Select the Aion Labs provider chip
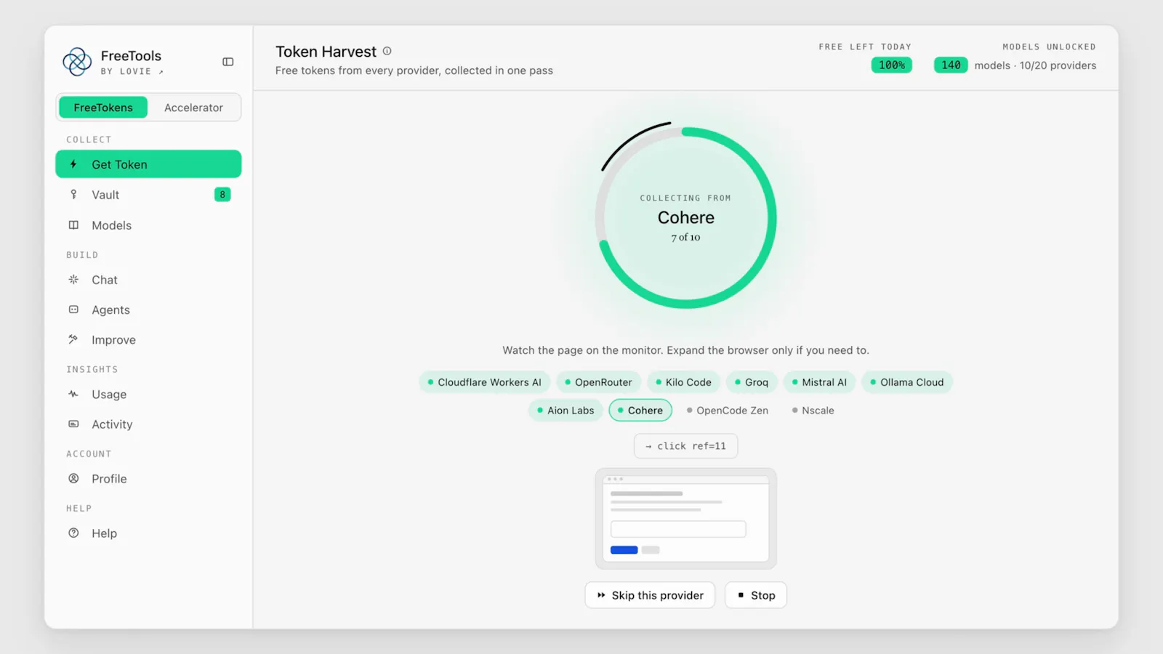Viewport: 1163px width, 654px height. (x=566, y=411)
